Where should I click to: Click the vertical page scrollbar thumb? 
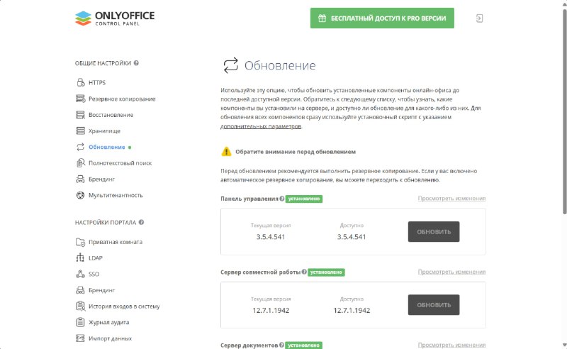pos(564,111)
